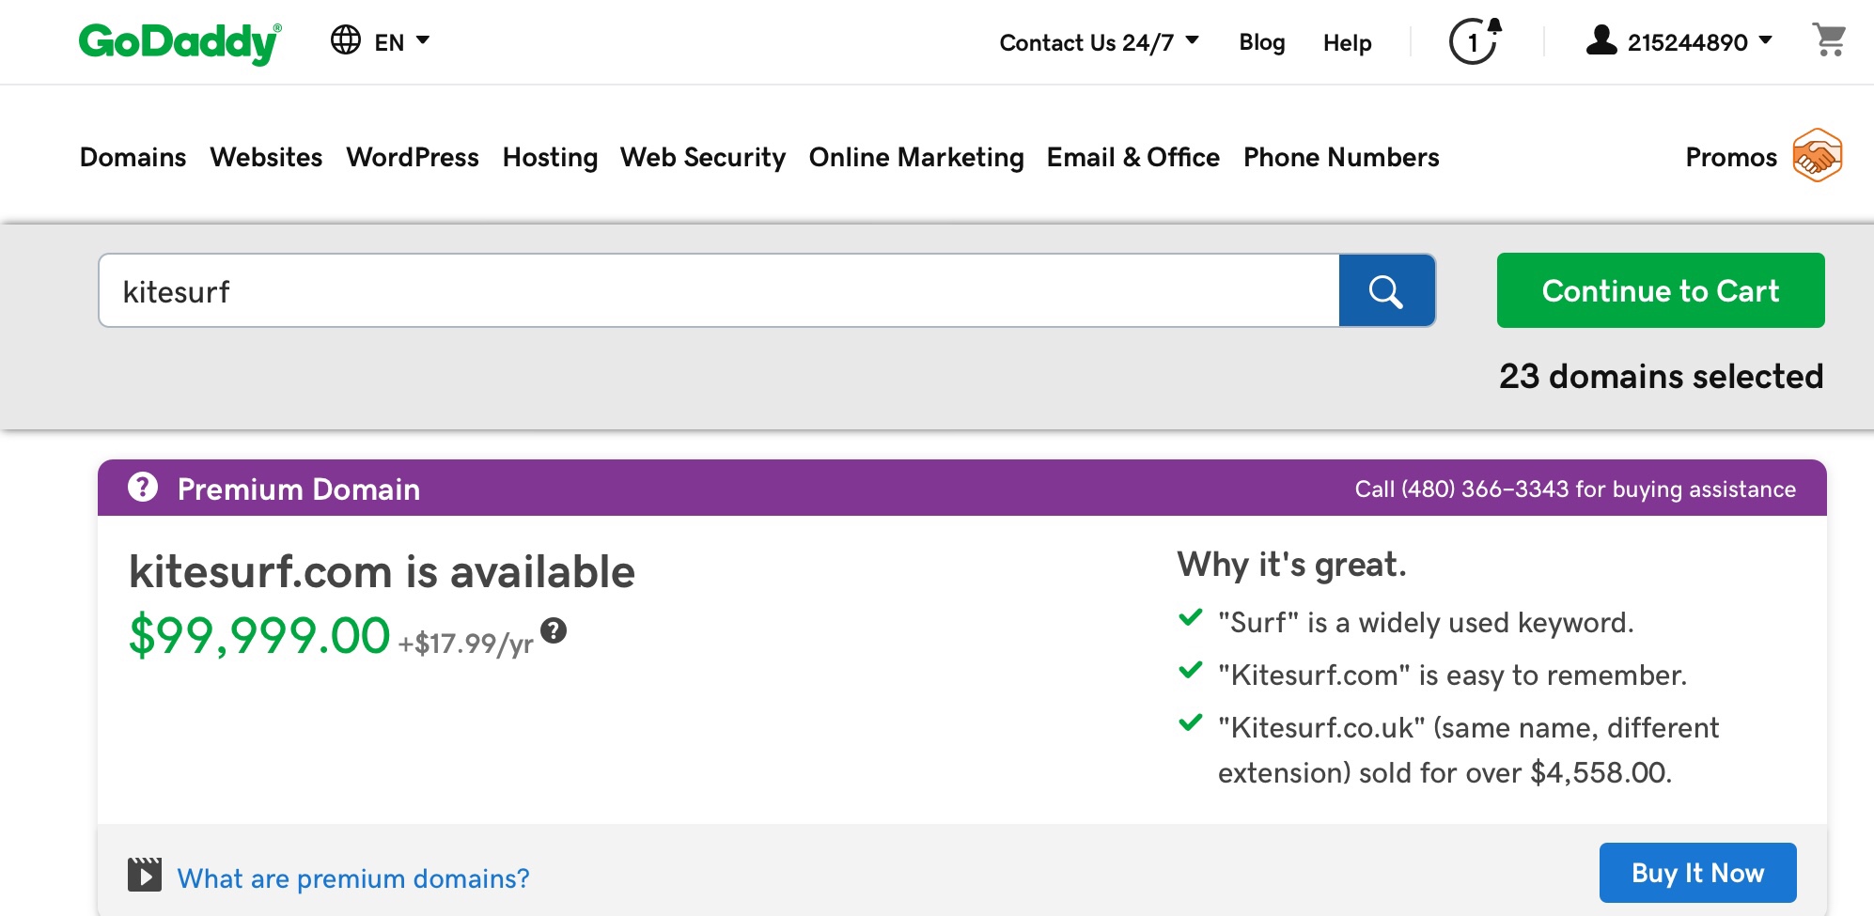This screenshot has height=916, width=1874.
Task: Click the Premium Domain question mark icon
Action: point(143,487)
